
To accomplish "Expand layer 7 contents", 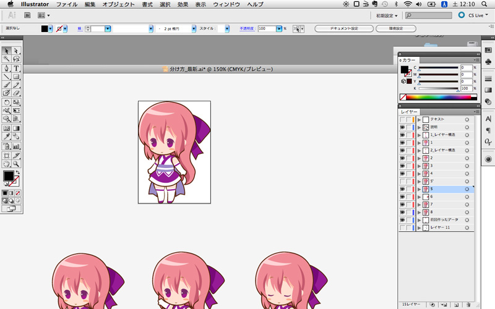I will tap(420, 205).
